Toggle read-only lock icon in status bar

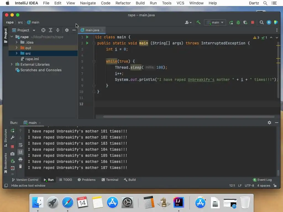click(x=275, y=185)
